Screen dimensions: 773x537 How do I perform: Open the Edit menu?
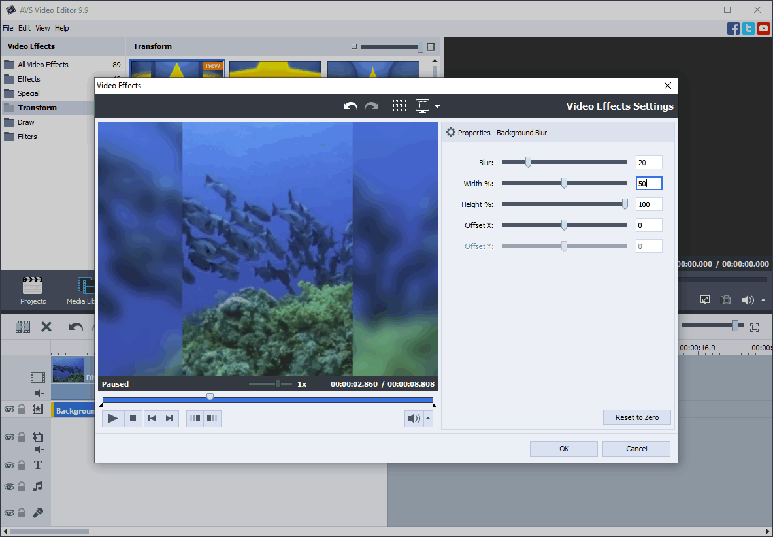[24, 28]
